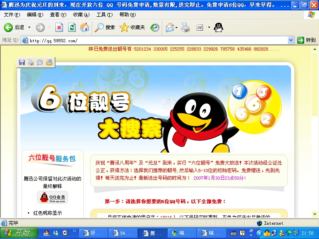Expand hidden tray icons arrow
This screenshot has height=239, width=319.
pos(260,233)
